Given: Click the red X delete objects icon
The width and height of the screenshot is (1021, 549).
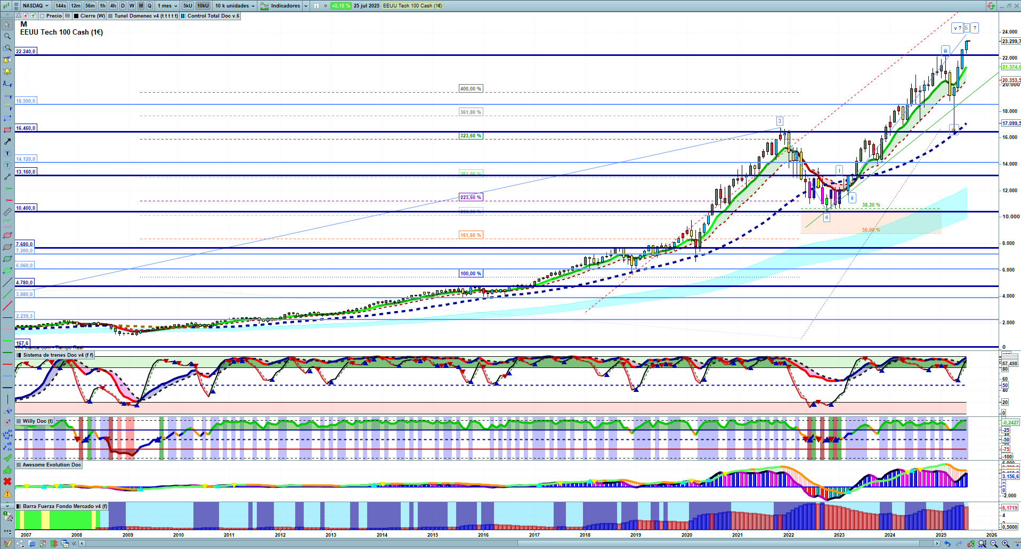Looking at the screenshot, I should (x=7, y=481).
